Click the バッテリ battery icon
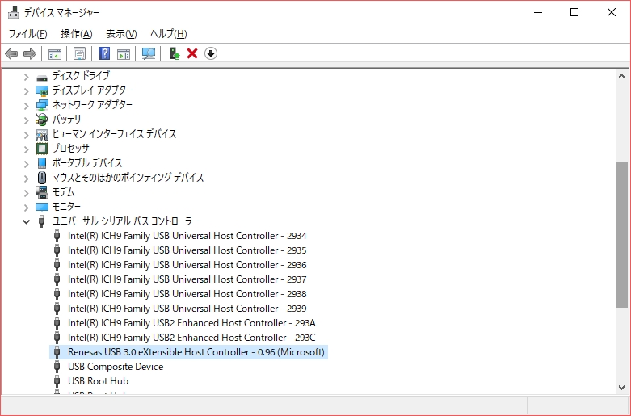 click(42, 120)
